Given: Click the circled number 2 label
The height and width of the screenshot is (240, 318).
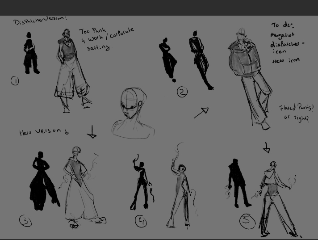Looking at the screenshot, I should pos(182,92).
